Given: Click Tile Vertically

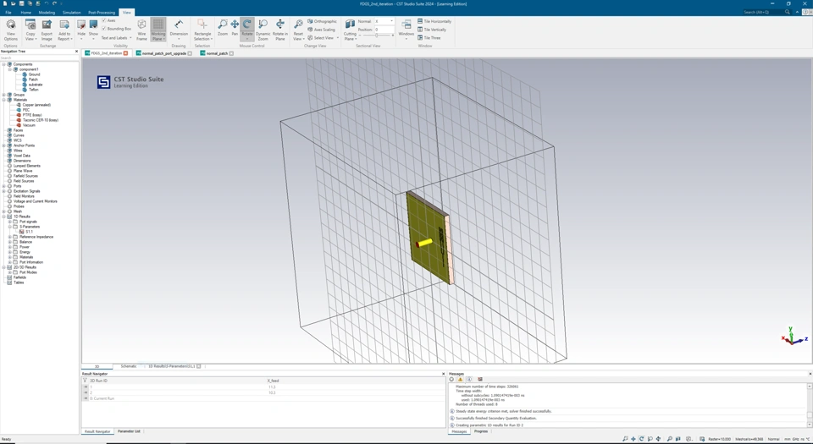Looking at the screenshot, I should (x=431, y=30).
